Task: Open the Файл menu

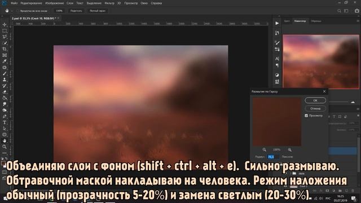Action: (14, 3)
